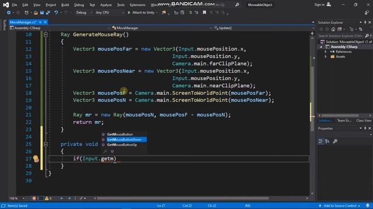Toggle pin on MoveManager.cs tab

click(40, 22)
